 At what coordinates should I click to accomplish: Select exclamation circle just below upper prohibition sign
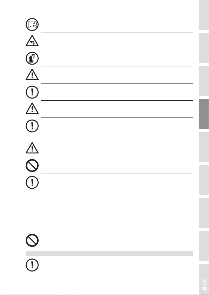coord(32,182)
